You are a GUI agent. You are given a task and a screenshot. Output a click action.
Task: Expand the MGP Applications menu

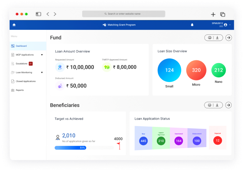coord(42,55)
